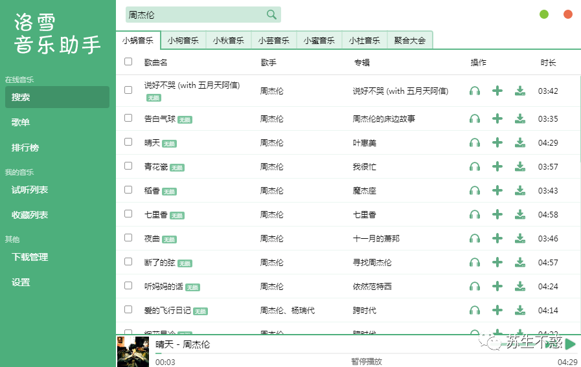Click the playback progress bar
The width and height of the screenshot is (581, 367).
[366, 353]
